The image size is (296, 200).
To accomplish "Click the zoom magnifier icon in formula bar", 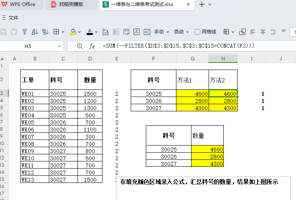I will [x=80, y=46].
